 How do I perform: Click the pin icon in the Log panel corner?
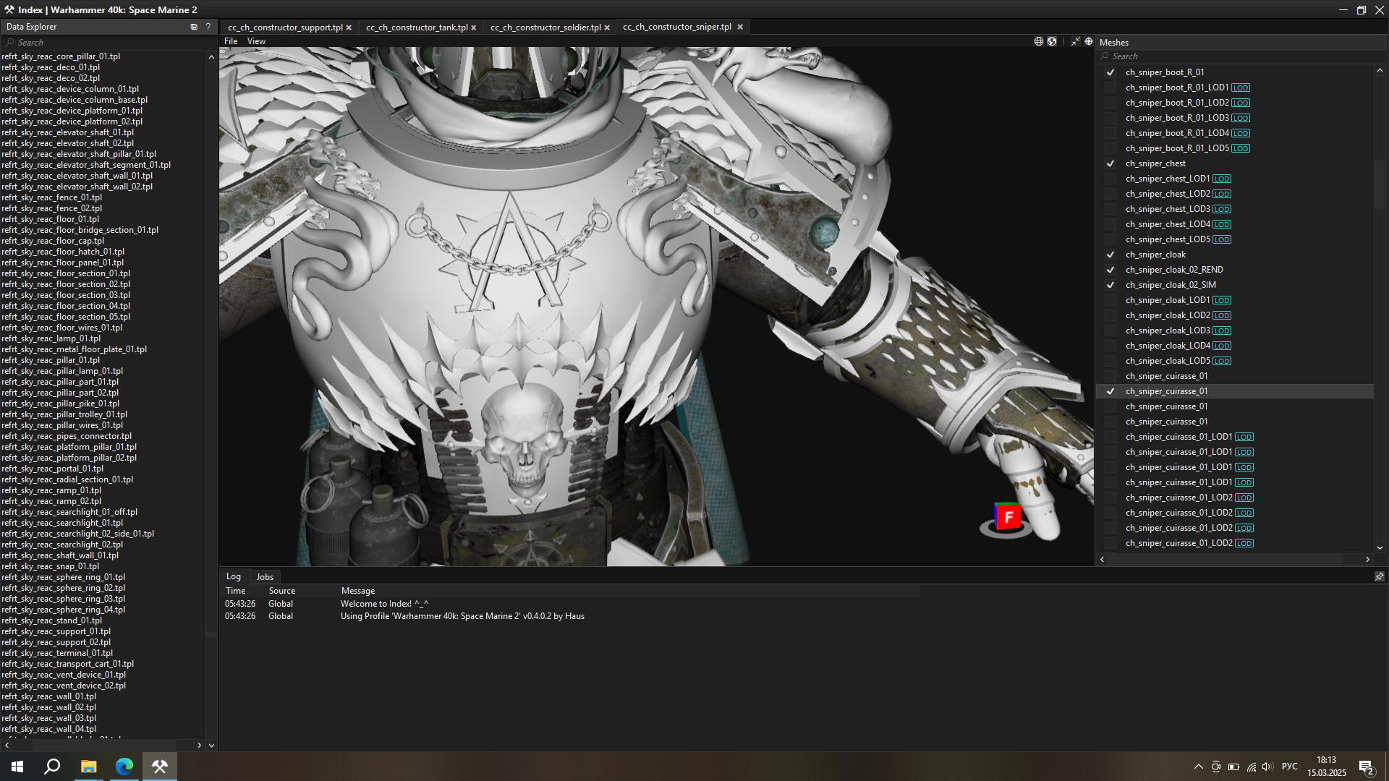1379,576
